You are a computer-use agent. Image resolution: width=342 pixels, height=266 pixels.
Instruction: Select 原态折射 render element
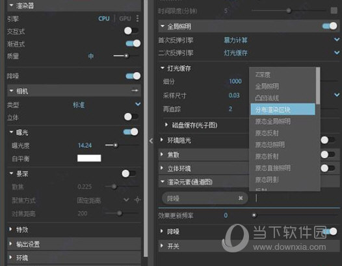[x=283, y=156]
